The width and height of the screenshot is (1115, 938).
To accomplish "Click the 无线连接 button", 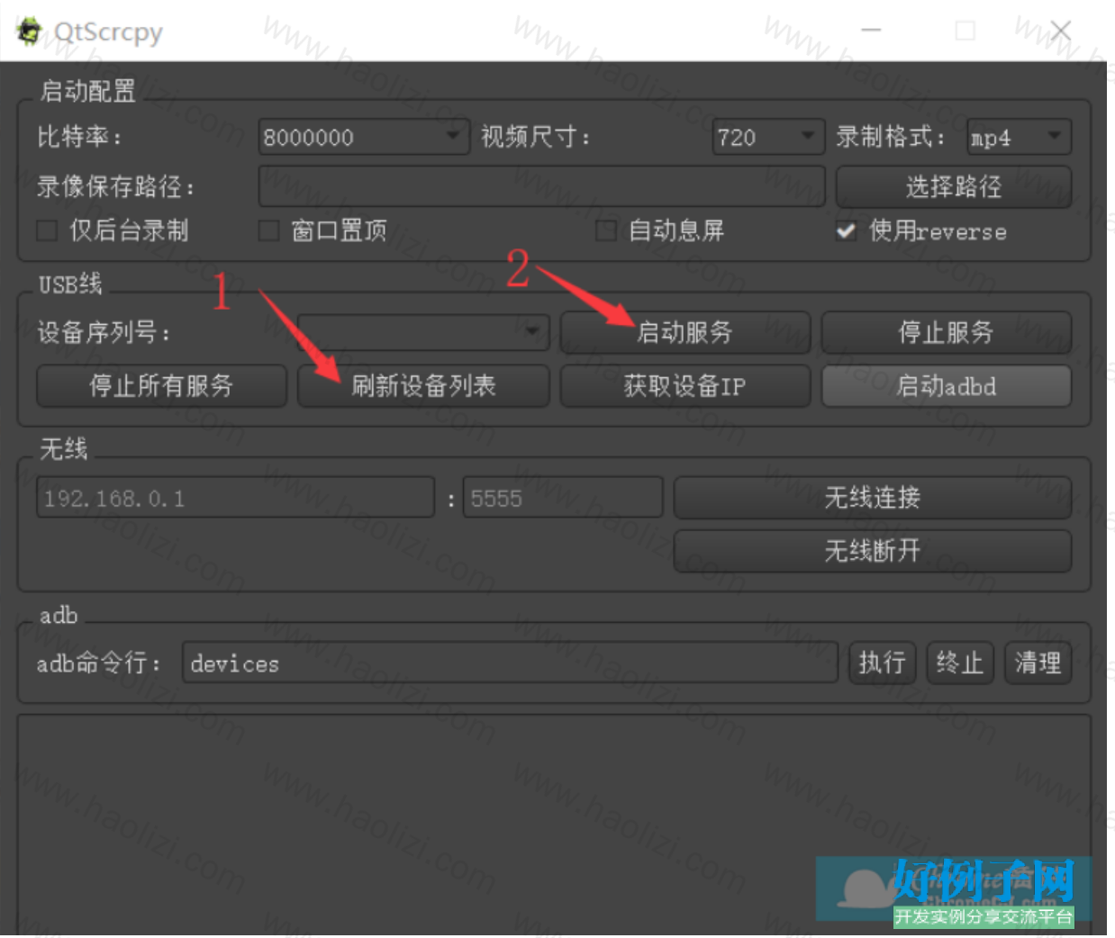I will click(873, 497).
